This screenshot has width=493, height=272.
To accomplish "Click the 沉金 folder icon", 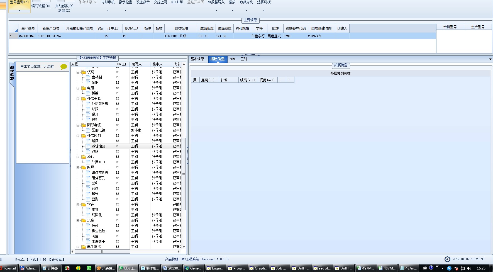I will pos(84,220).
